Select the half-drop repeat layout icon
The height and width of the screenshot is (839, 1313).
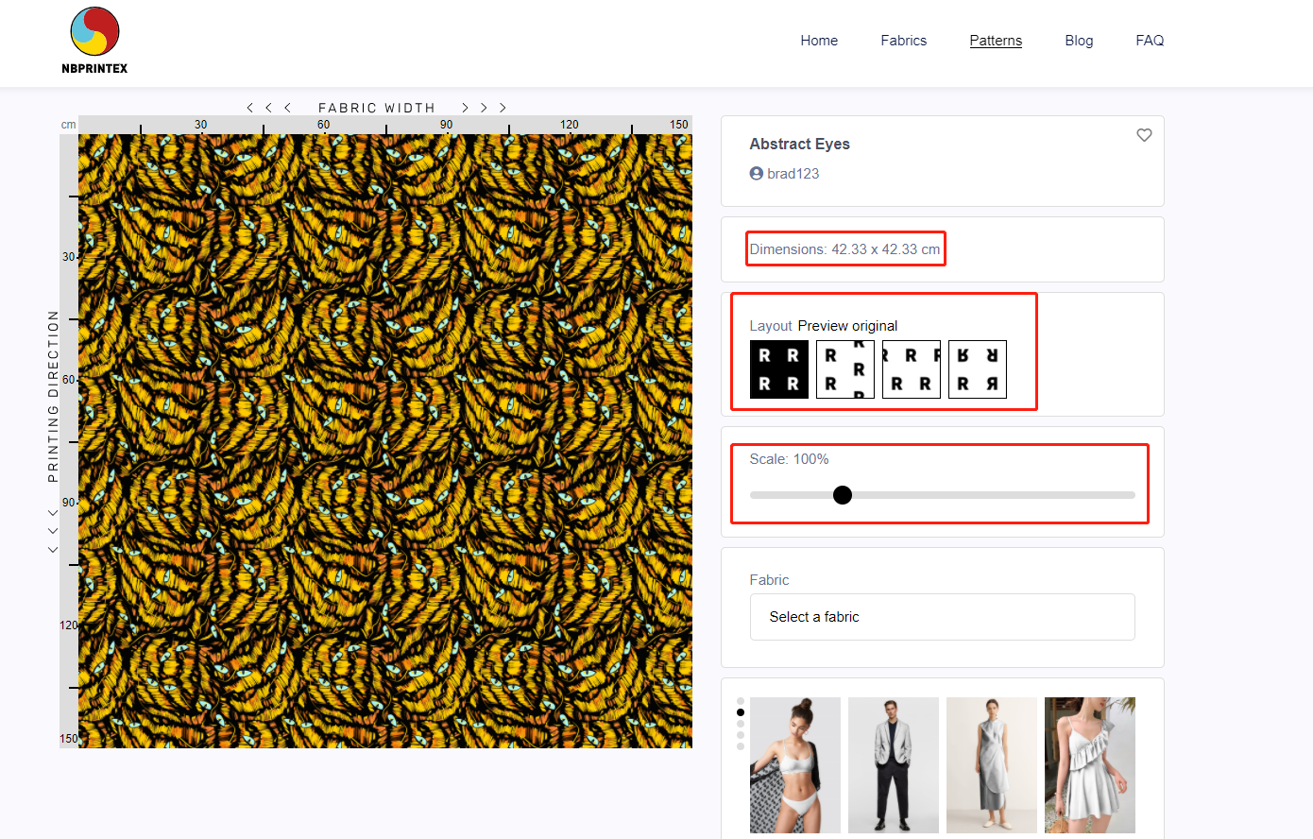pos(845,369)
